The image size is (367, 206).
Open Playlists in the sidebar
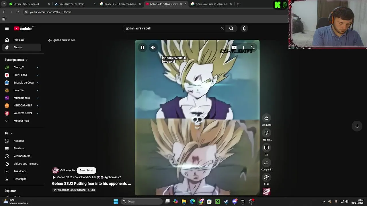click(22, 148)
